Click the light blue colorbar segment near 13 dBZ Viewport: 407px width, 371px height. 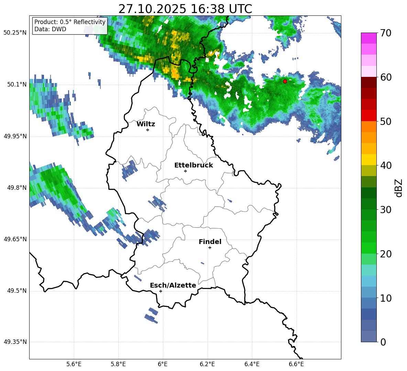pos(368,281)
